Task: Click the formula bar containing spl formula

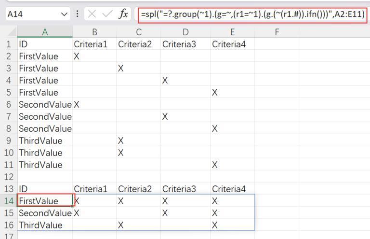Action: [x=252, y=14]
